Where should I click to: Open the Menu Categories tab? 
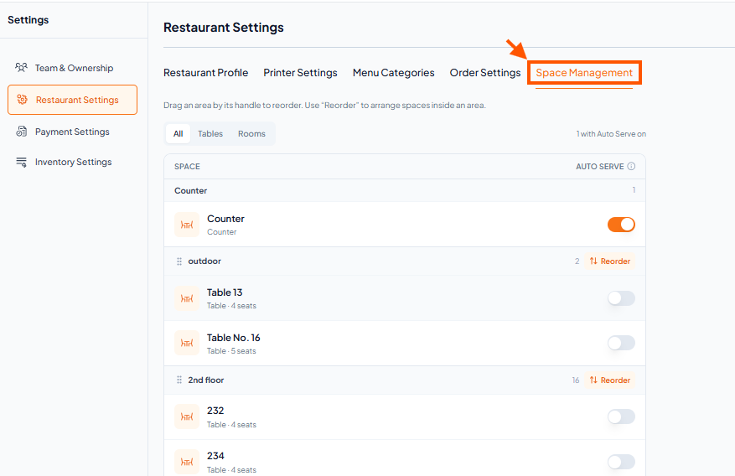[393, 73]
